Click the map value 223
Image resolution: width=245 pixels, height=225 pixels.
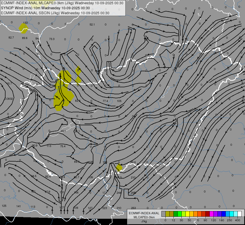(x=105, y=208)
